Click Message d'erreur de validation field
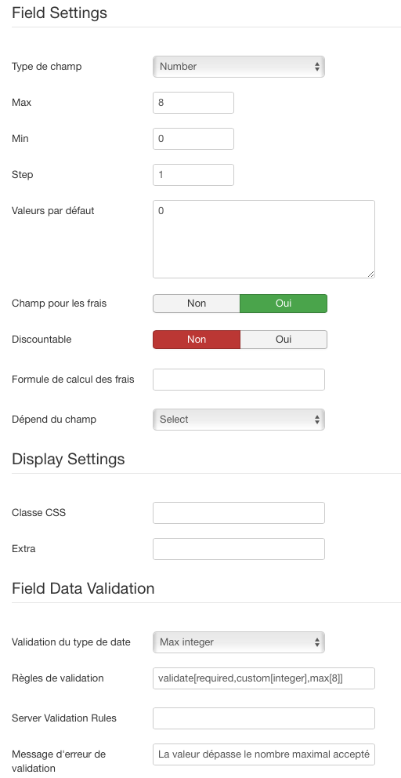The image size is (401, 778). [x=264, y=754]
